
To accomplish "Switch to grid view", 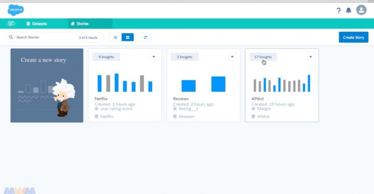I will [128, 37].
